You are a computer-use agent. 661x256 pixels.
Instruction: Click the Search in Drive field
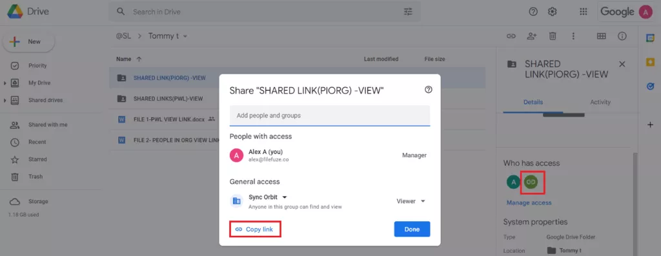264,12
